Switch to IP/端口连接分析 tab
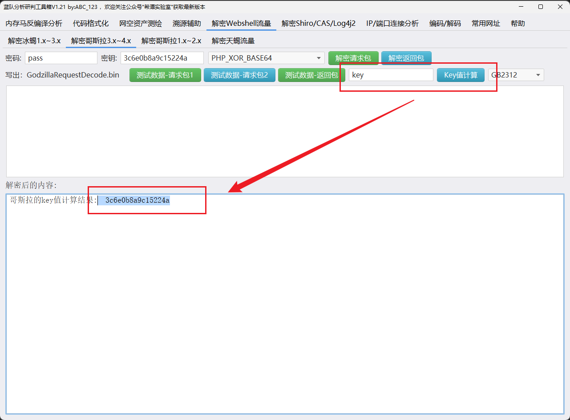This screenshot has height=420, width=570. (392, 24)
